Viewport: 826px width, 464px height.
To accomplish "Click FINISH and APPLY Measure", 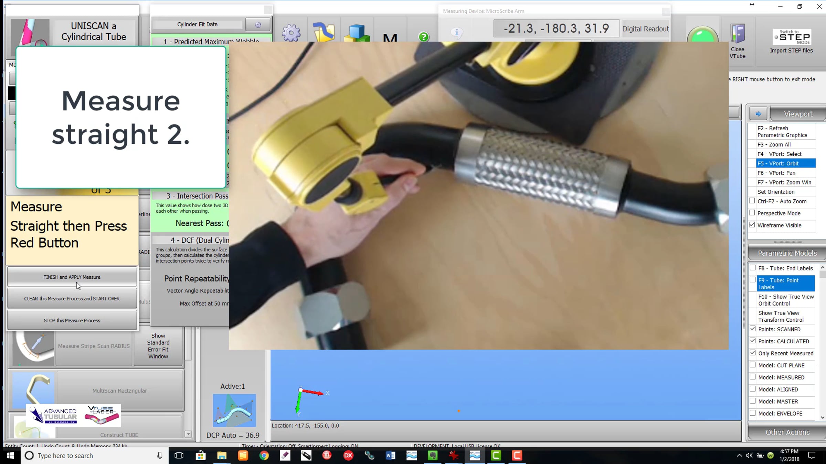I will (72, 277).
